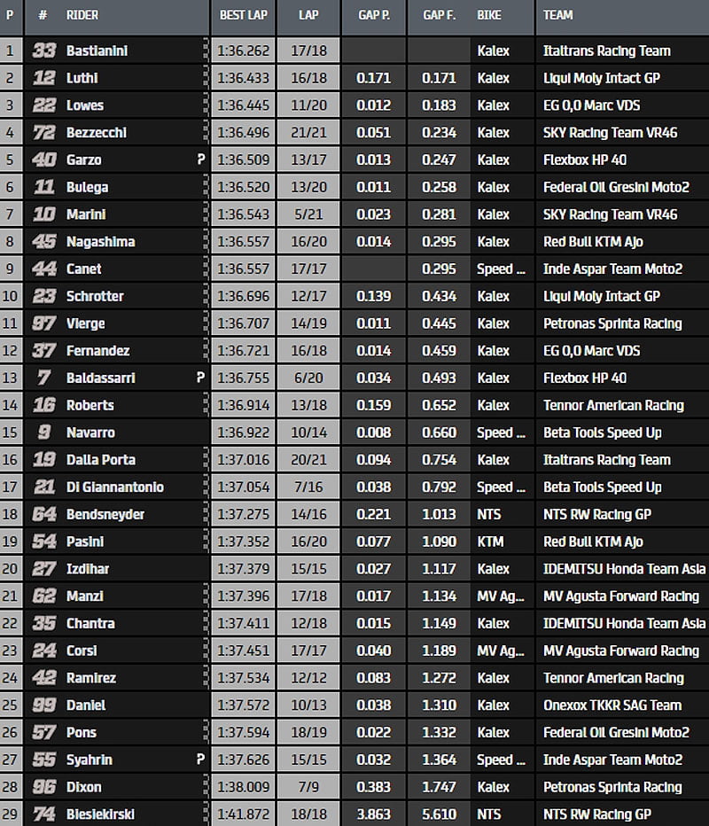Sort by the RIDER column header
This screenshot has width=709, height=826.
(x=82, y=15)
